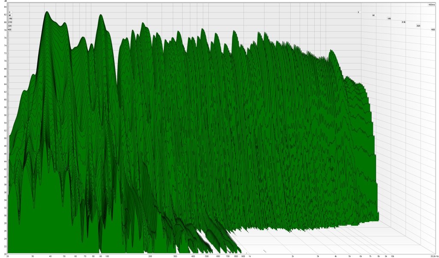Click the 84 dB vertical axis tick

5,7
